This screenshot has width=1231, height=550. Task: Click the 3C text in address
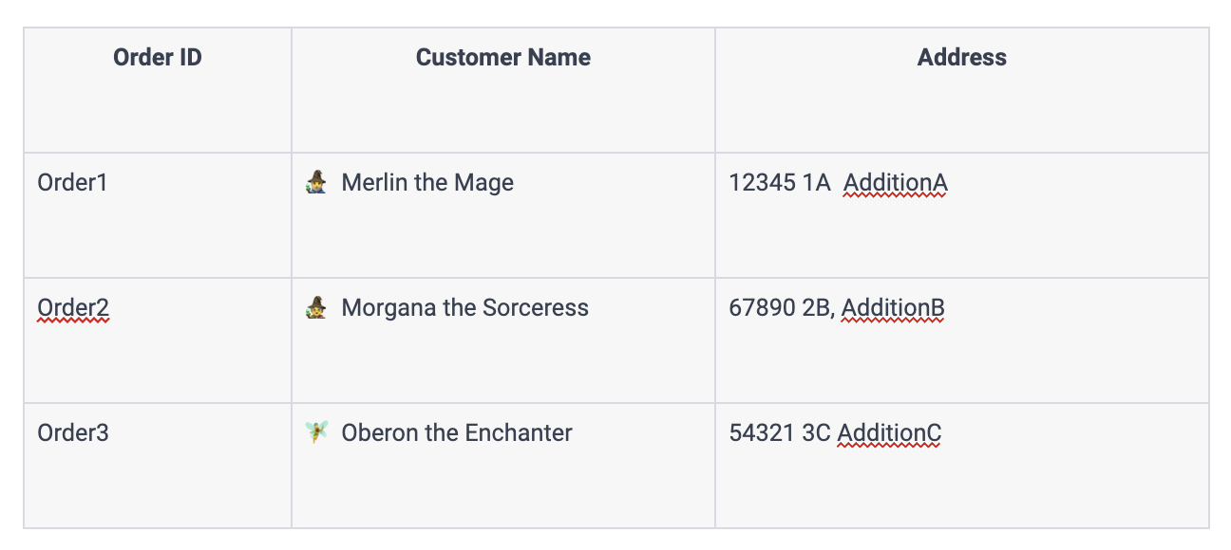pyautogui.click(x=817, y=432)
